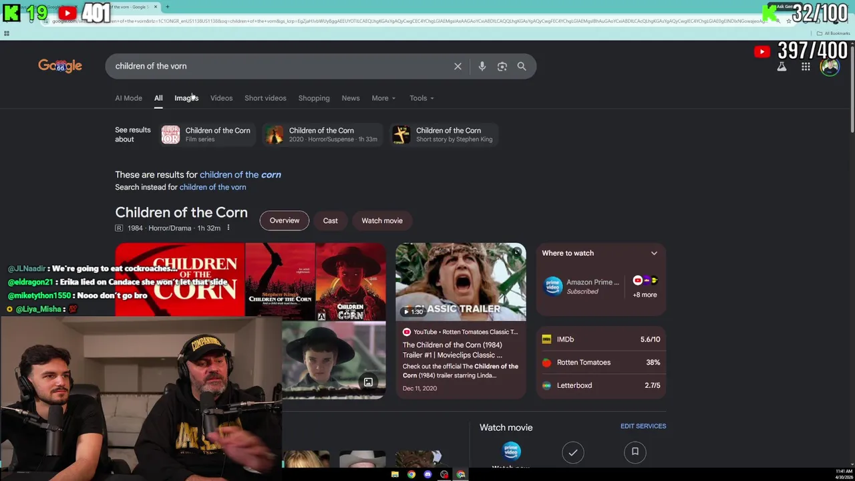
Task: Expand +8 more streaming services
Action: pyautogui.click(x=645, y=295)
